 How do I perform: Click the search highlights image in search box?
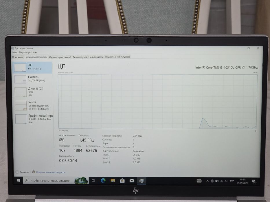click(x=81, y=181)
